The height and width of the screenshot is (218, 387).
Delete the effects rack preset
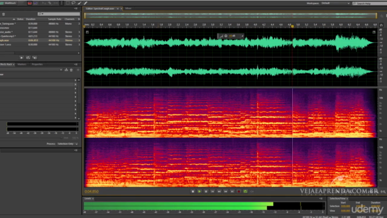[71, 70]
